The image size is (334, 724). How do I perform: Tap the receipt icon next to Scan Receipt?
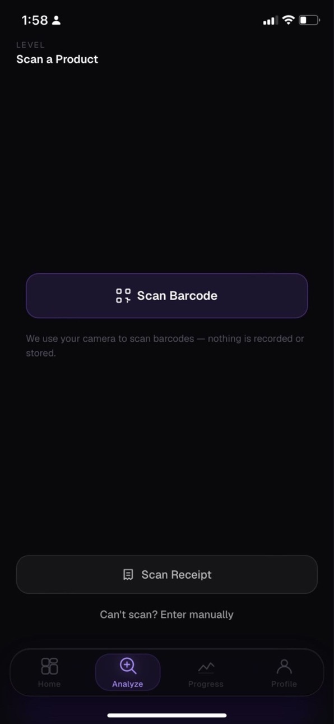(128, 575)
